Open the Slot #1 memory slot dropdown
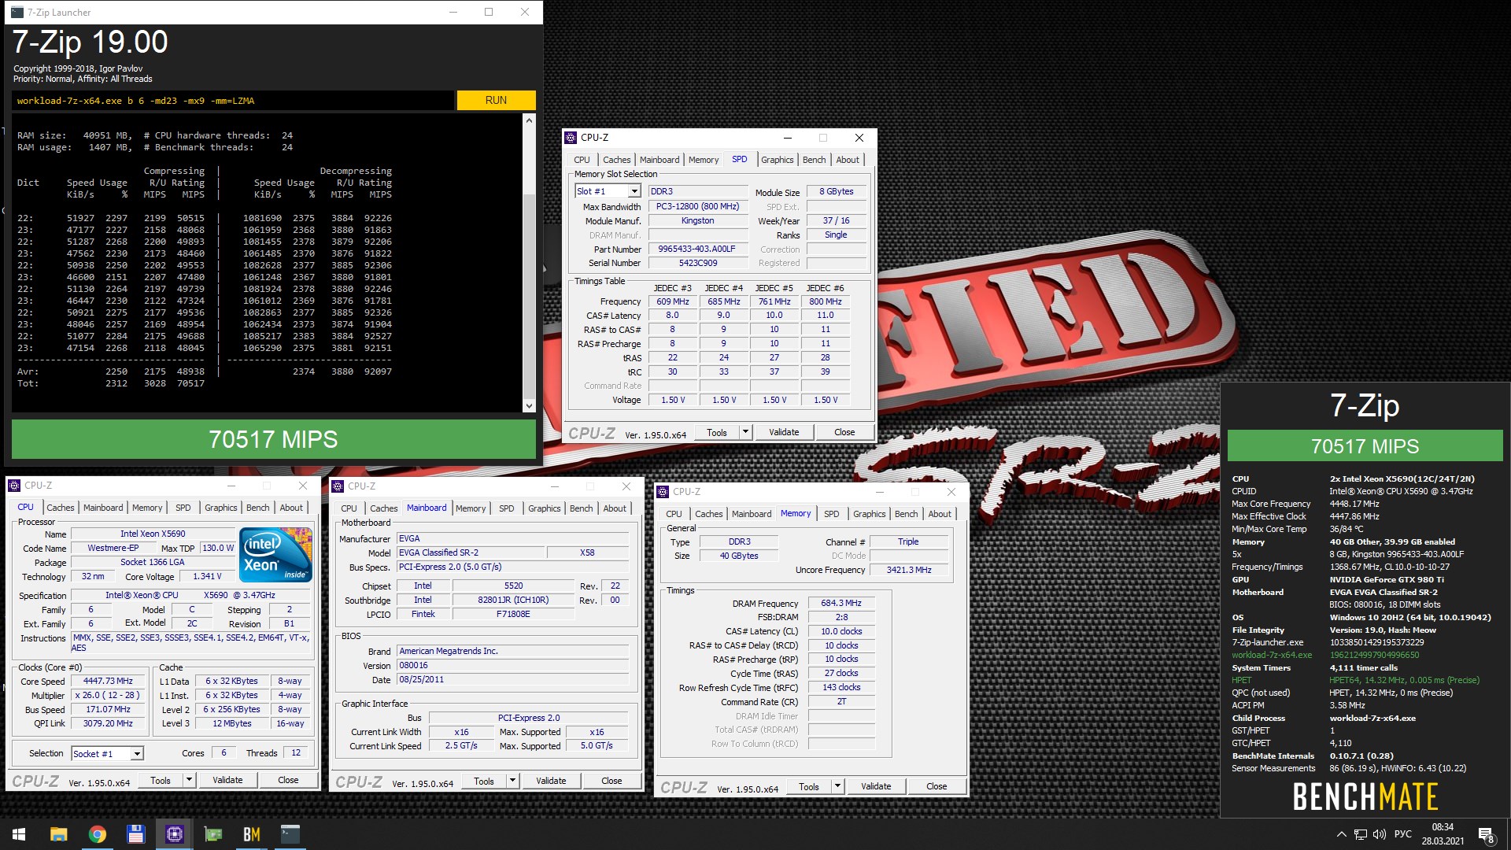 (x=634, y=191)
